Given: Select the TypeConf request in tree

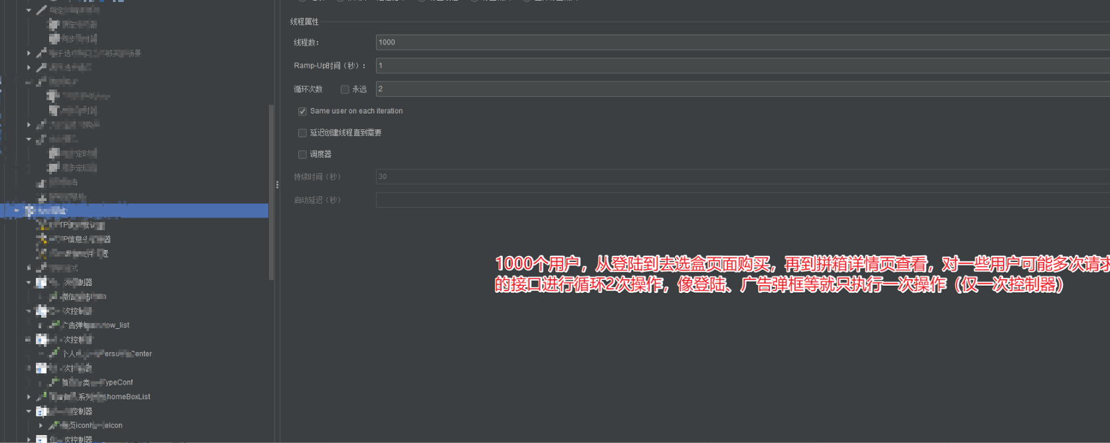Looking at the screenshot, I should click(x=98, y=383).
